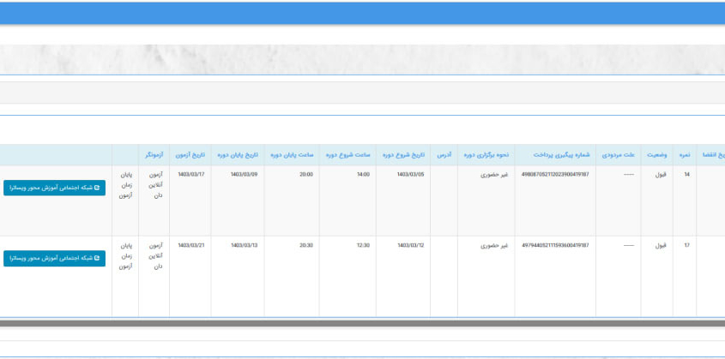Image resolution: width=725 pixels, height=359 pixels.
Task: Click the علت مردودی column header
Action: [618, 155]
